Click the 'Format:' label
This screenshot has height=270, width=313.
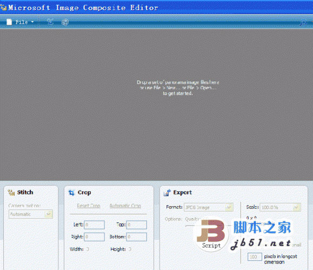[x=174, y=207]
